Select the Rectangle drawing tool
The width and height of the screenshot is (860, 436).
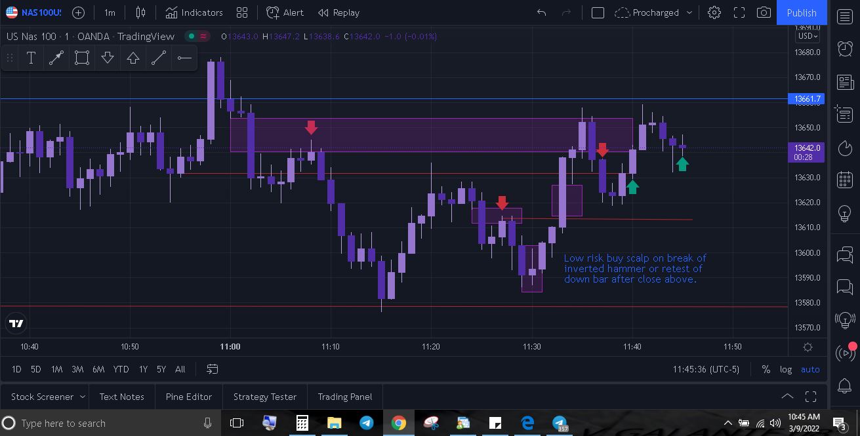82,58
